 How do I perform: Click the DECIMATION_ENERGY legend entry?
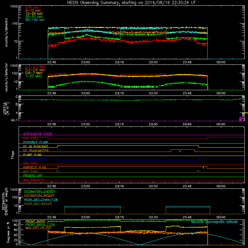(40, 192)
